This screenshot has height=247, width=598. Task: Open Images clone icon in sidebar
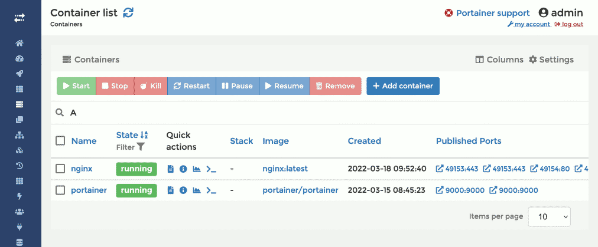19,120
